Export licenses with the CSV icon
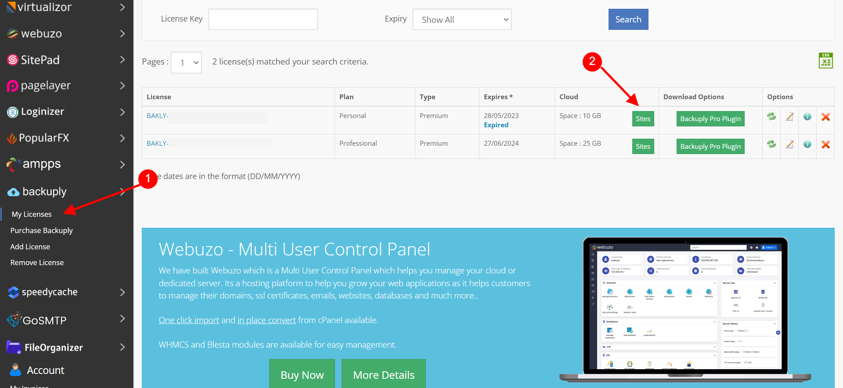The image size is (843, 388). coord(826,61)
